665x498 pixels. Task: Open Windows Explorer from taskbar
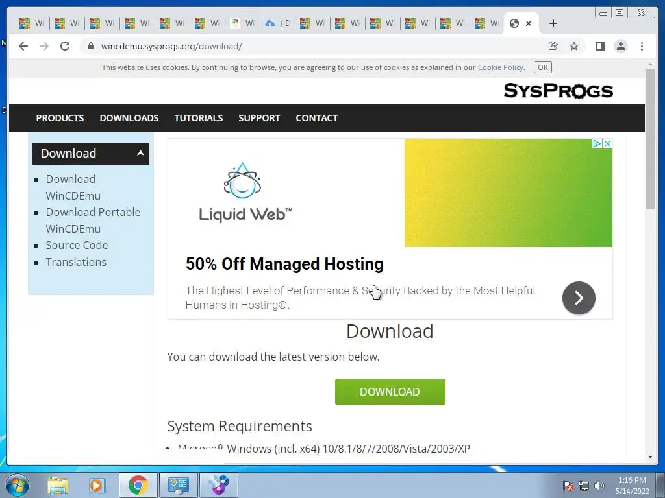click(x=58, y=485)
